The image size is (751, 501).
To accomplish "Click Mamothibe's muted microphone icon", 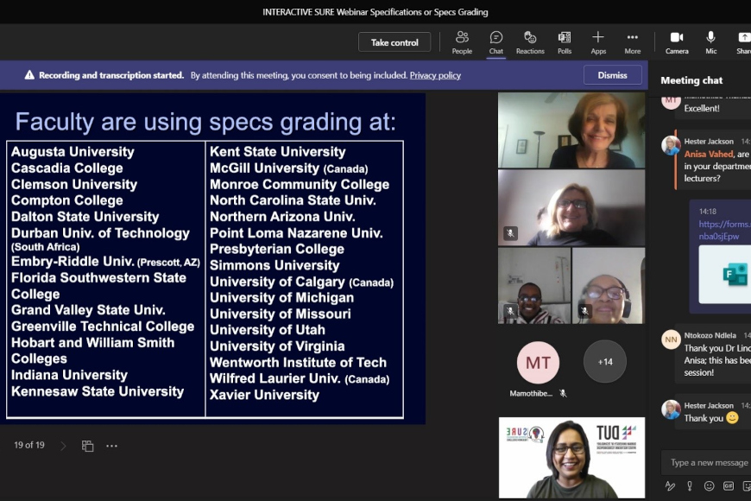I will click(x=563, y=394).
